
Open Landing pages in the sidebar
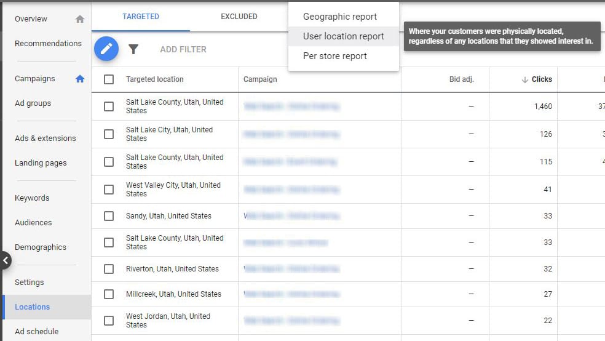[41, 163]
